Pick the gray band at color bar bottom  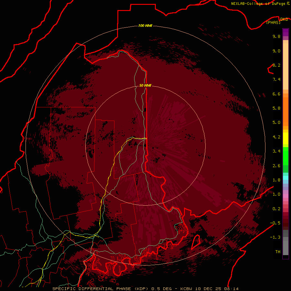coord(286,247)
